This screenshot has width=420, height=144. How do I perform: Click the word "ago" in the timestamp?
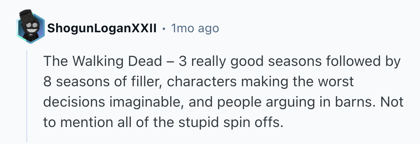click(x=208, y=30)
